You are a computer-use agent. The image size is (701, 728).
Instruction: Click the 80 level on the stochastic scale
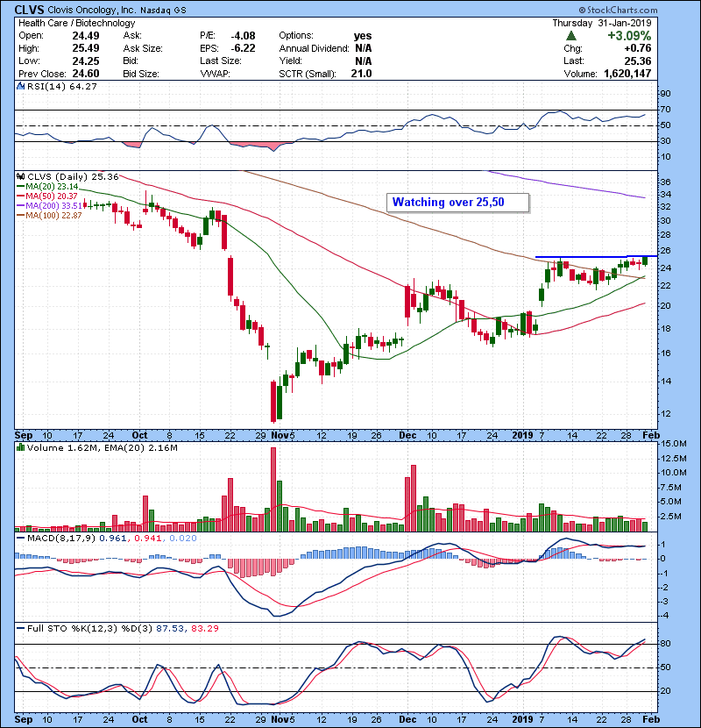(x=666, y=644)
